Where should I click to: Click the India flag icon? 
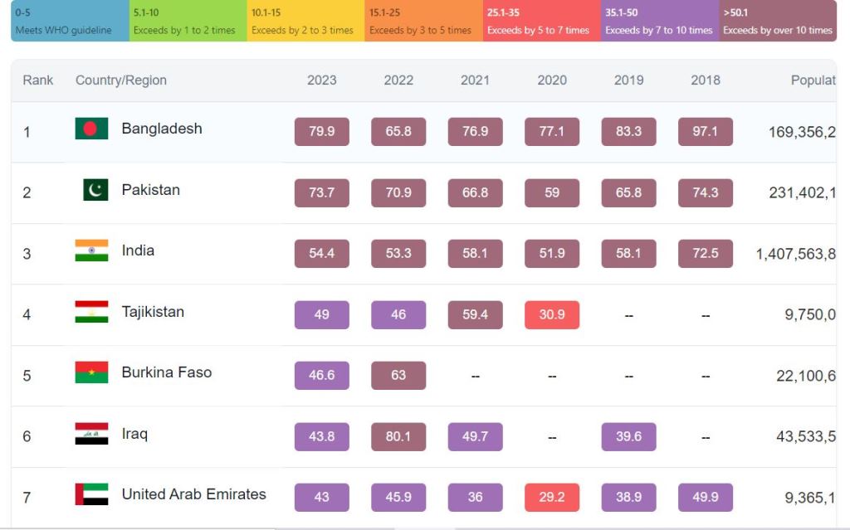[91, 250]
